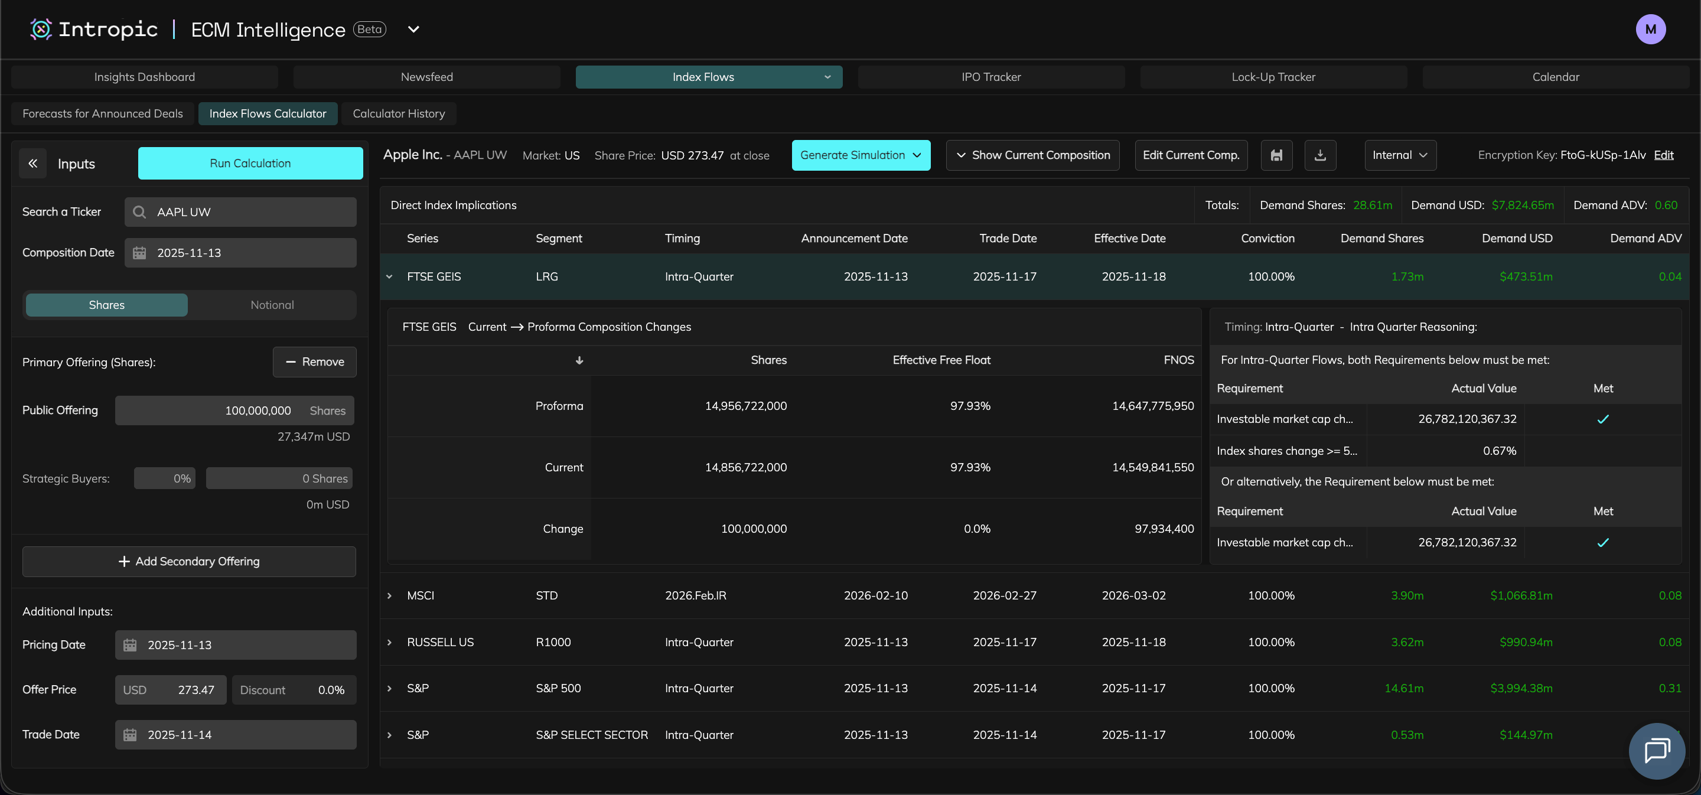Screen dimensions: 1701x795
Task: Open the Calculator History tab
Action: 398,113
